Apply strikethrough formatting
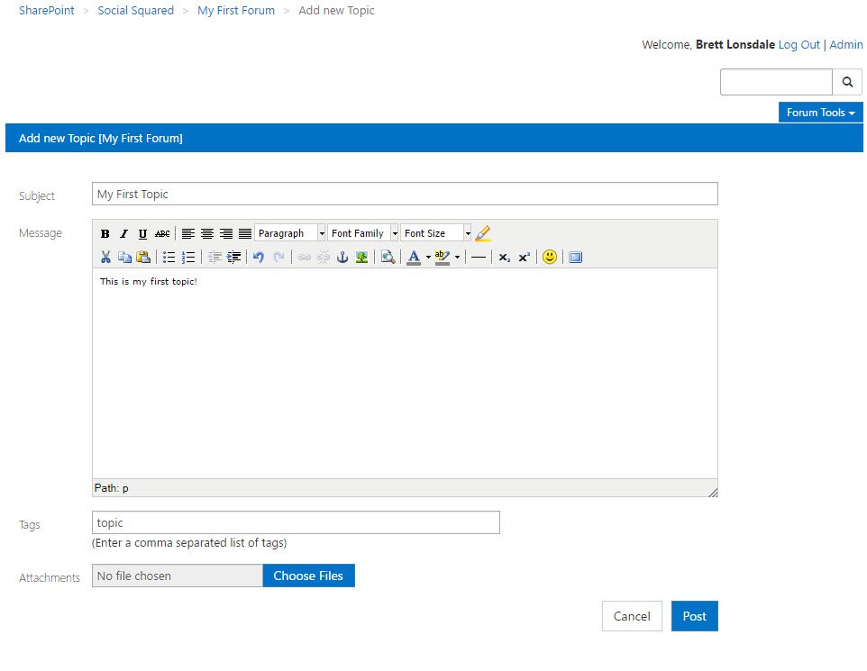 click(x=161, y=233)
